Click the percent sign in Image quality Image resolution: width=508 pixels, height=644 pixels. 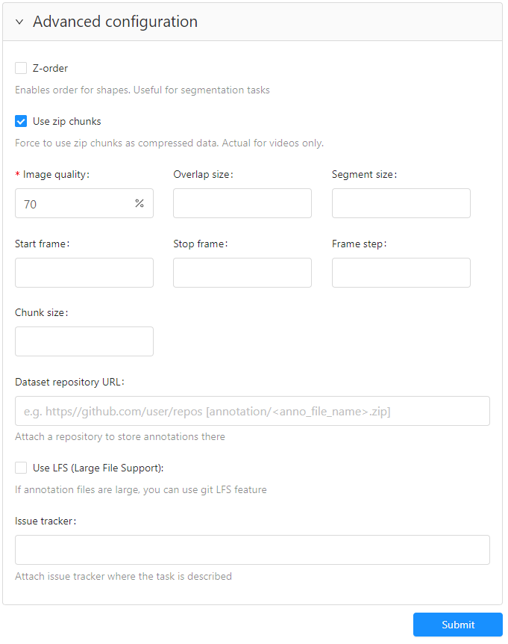139,203
